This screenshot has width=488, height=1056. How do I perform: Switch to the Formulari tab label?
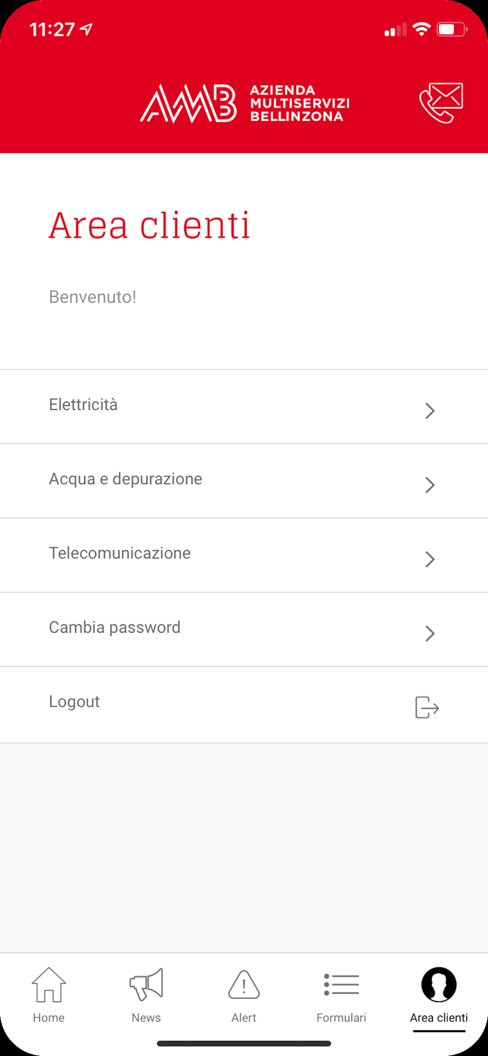pyautogui.click(x=341, y=1018)
